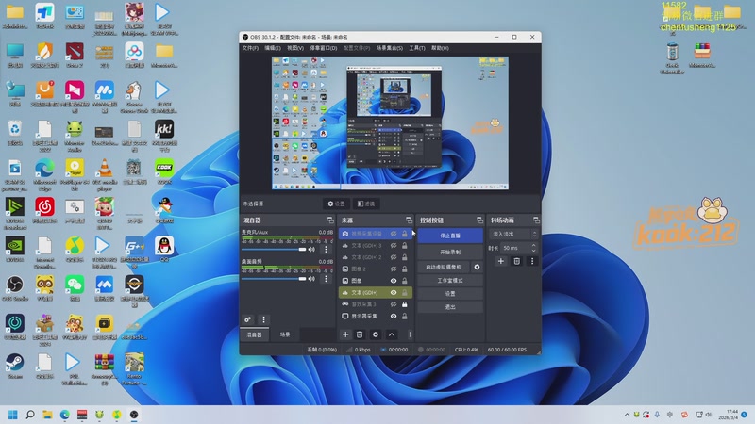Open the Windows Start menu
Viewport: 755px width, 424px height.
coord(13,415)
